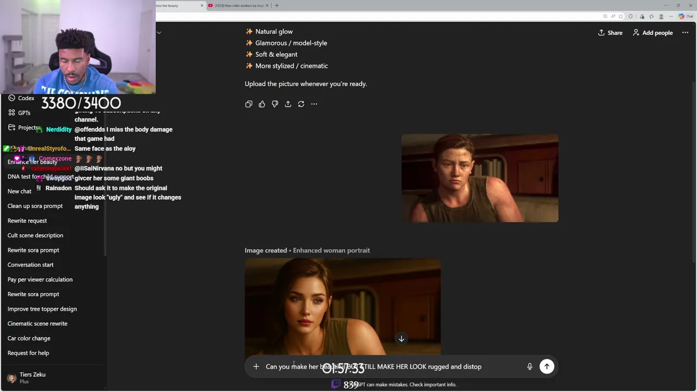Expand the model selector chevron
This screenshot has height=392, width=697.
tap(159, 33)
